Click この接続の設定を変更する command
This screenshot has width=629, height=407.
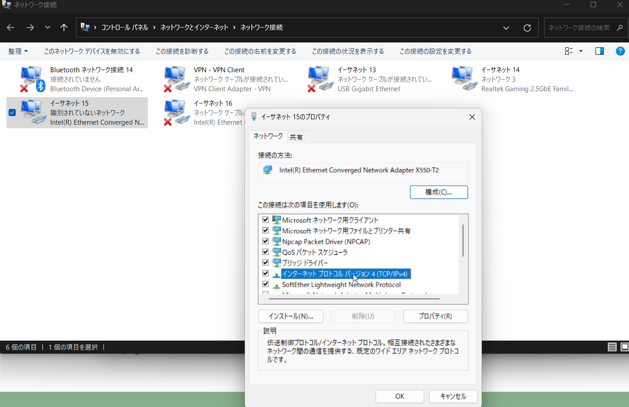pyautogui.click(x=436, y=51)
